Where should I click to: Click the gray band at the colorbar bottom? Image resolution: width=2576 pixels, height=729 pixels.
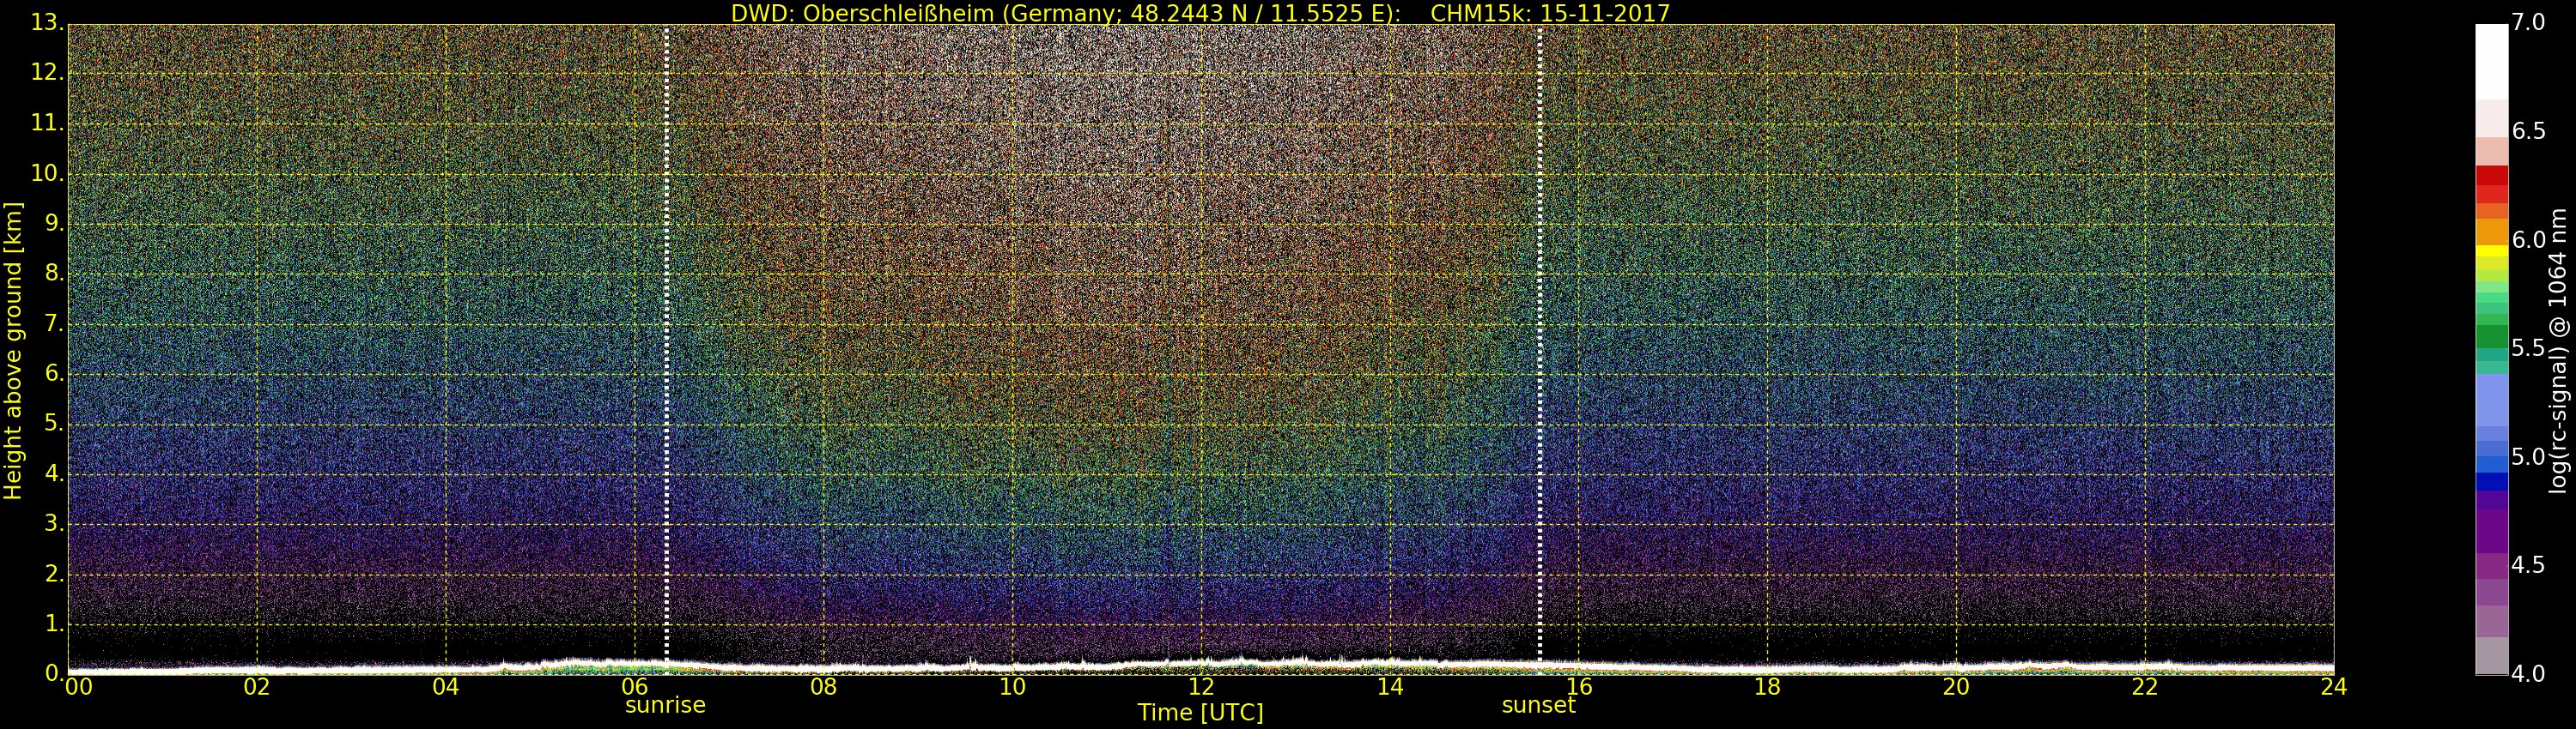[x=2491, y=655]
